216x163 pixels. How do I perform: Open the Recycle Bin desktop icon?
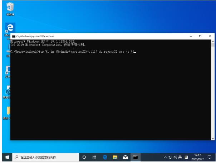[10, 9]
